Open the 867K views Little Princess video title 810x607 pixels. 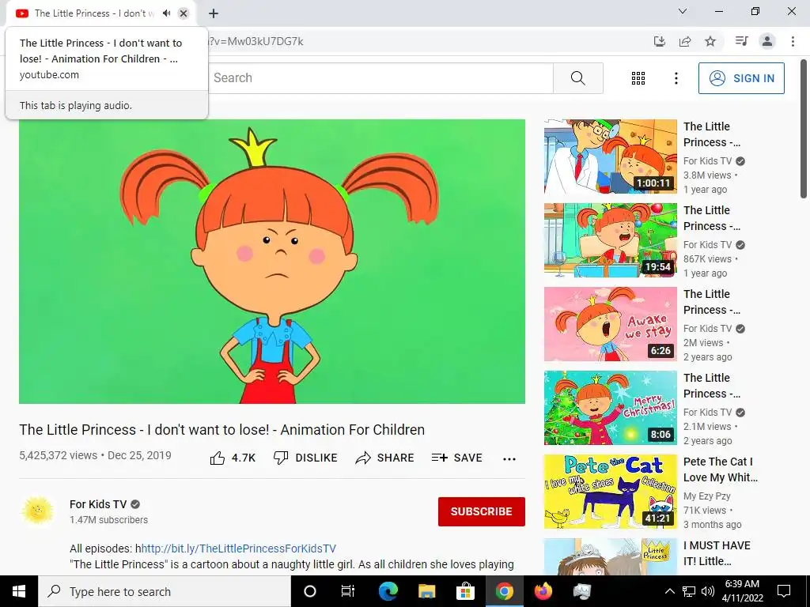point(711,218)
